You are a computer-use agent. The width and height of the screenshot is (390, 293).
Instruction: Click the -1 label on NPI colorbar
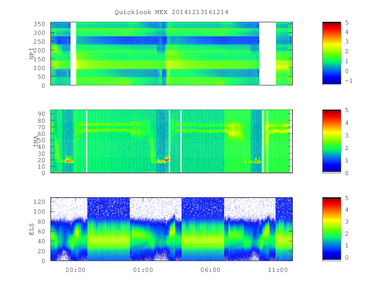pyautogui.click(x=348, y=81)
